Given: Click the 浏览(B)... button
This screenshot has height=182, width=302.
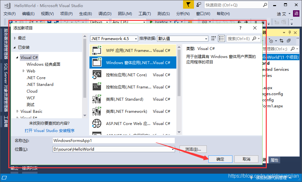Looking at the screenshot, I should coord(193,149).
